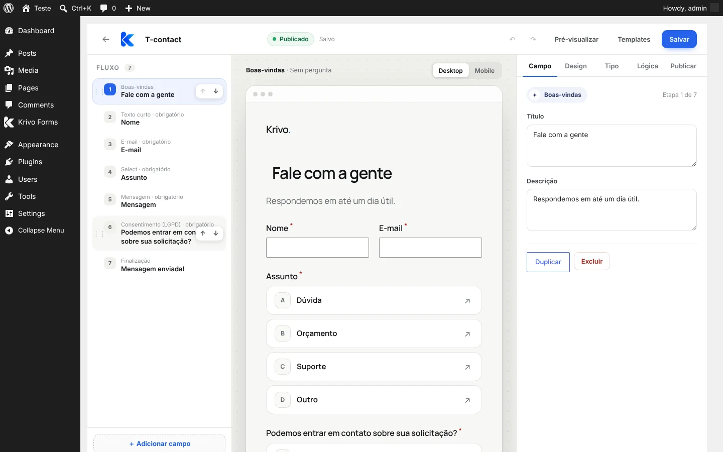Open Krivo Forms in sidebar
723x452 pixels.
[x=40, y=122]
